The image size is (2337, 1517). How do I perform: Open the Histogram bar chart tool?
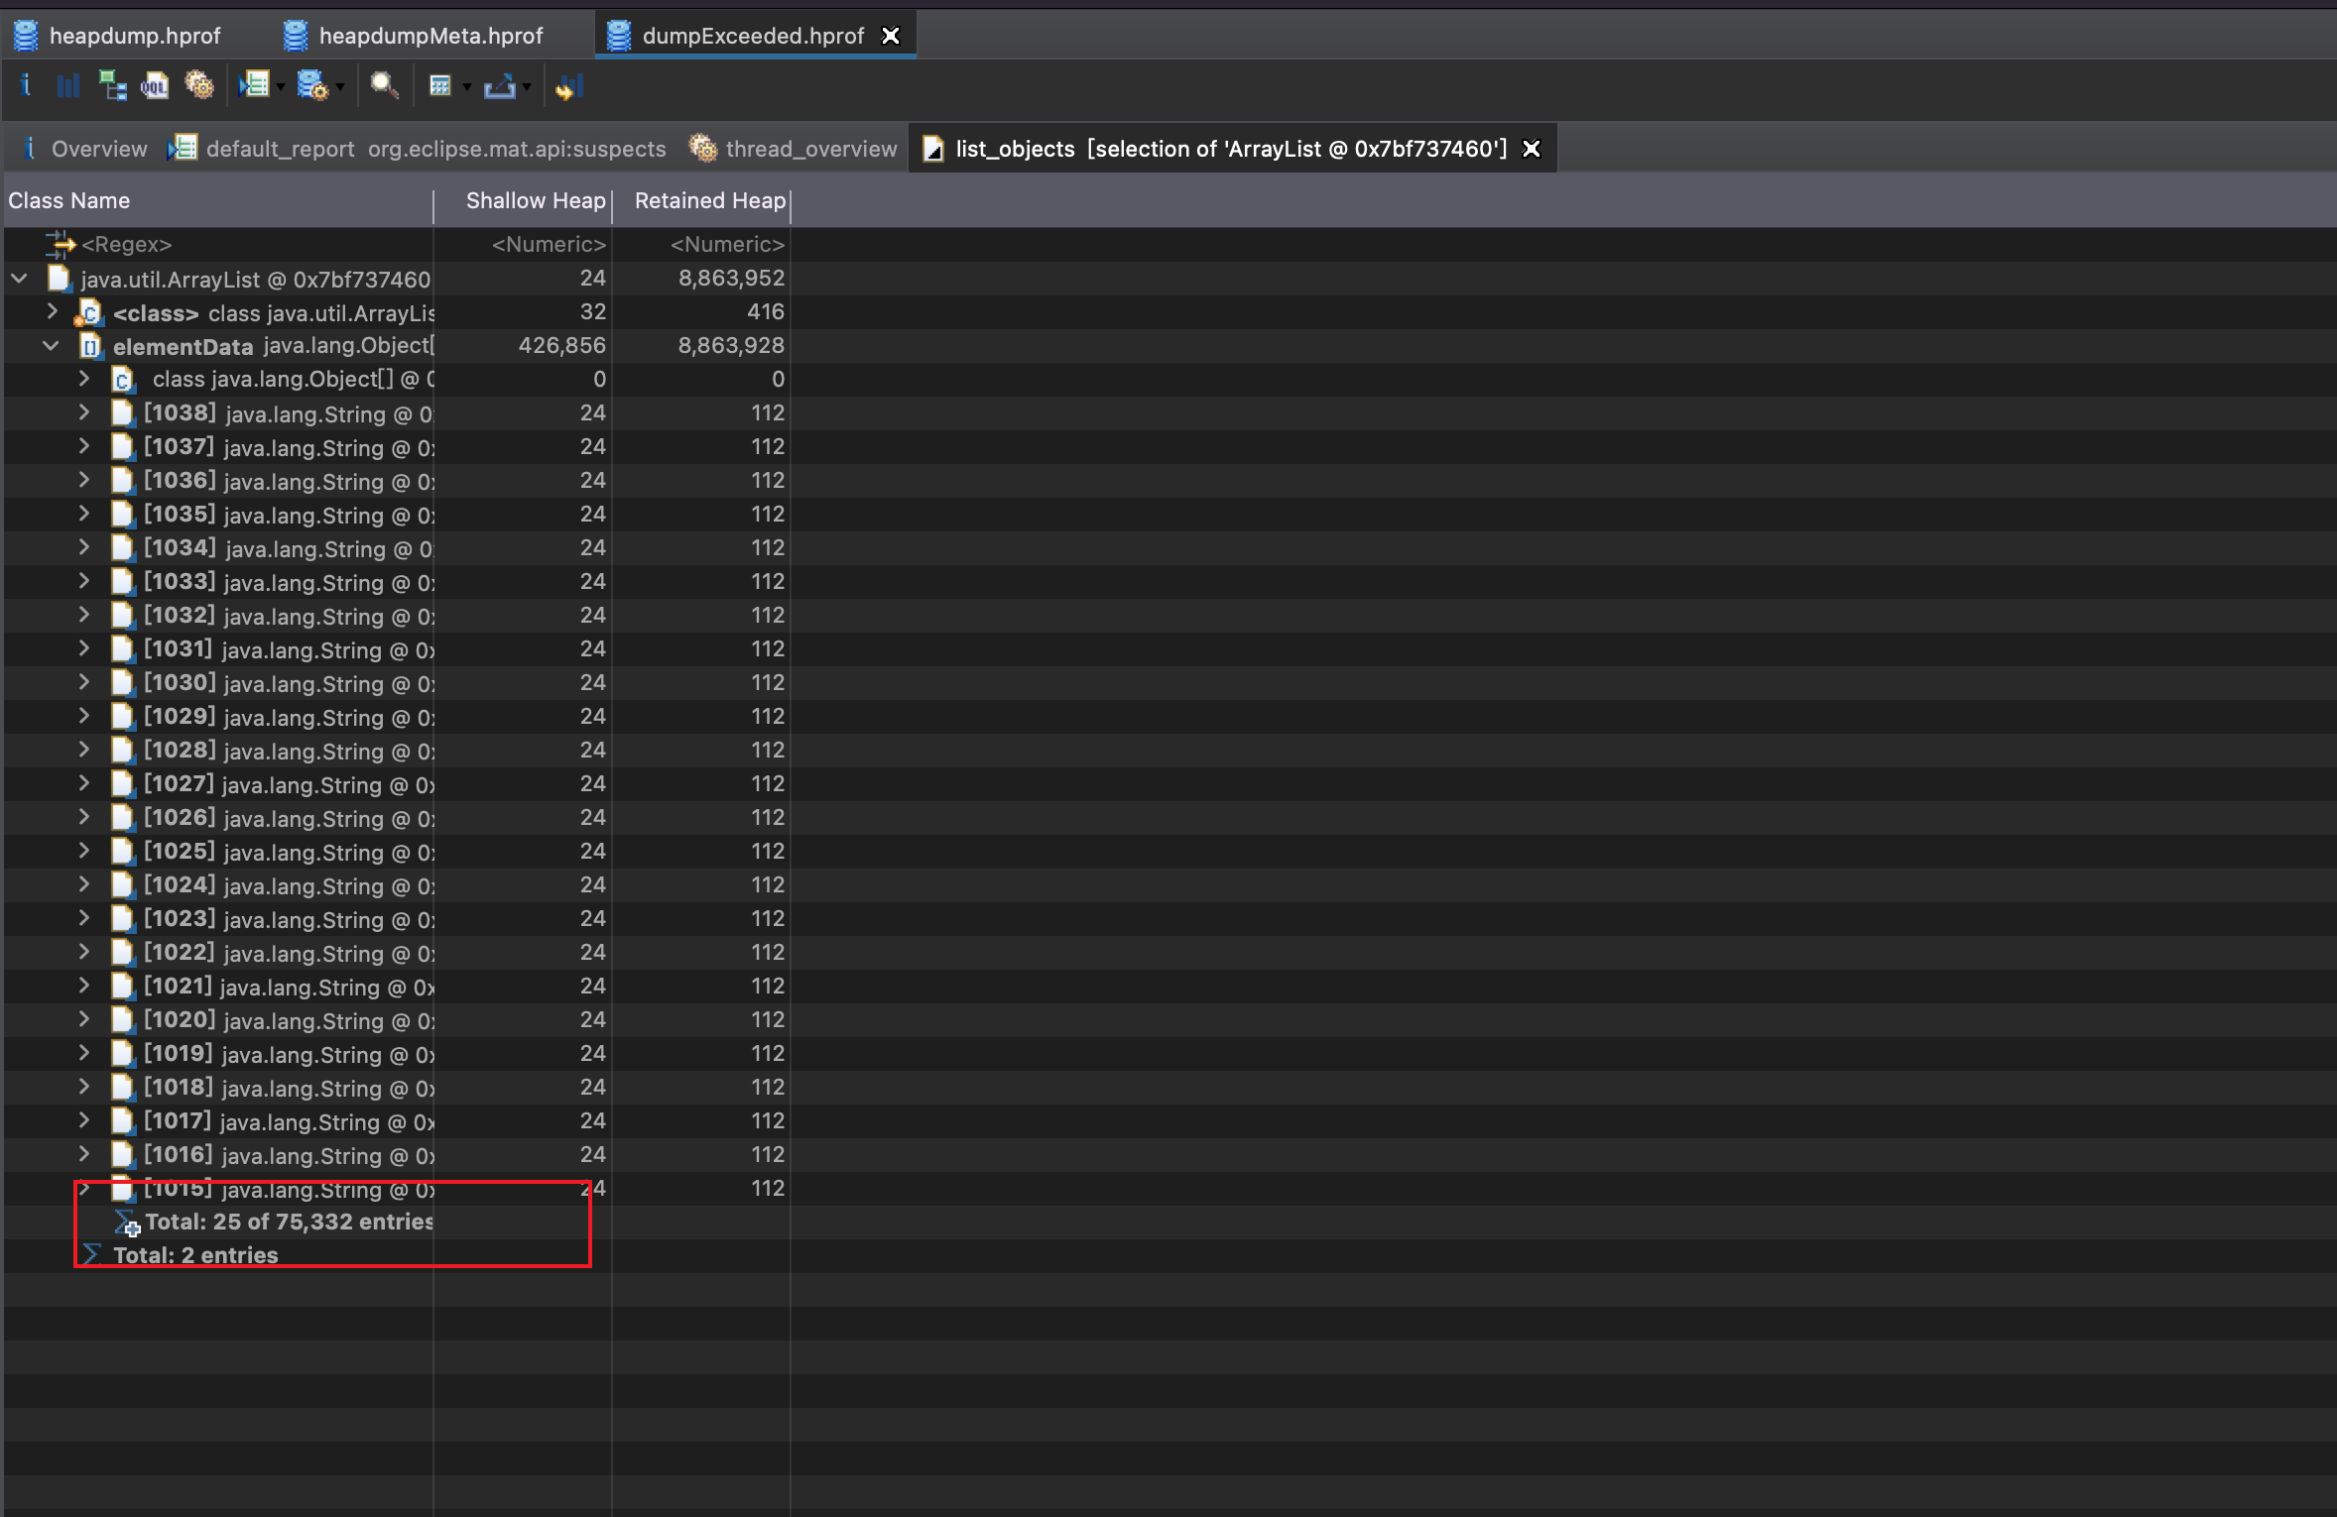[68, 86]
